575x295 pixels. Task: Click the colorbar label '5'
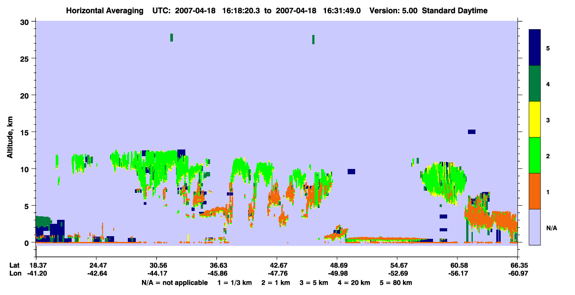coord(548,48)
